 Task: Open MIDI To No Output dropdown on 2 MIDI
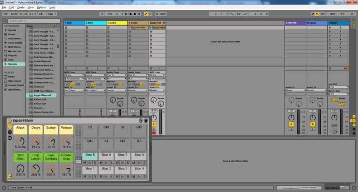pyautogui.click(x=96, y=90)
